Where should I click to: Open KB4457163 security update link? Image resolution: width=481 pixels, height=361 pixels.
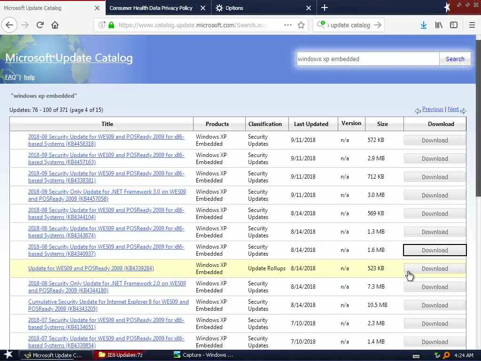(106, 158)
